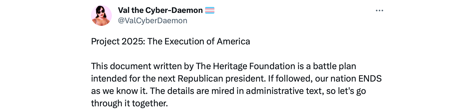The height and width of the screenshot is (112, 475).
Task: Click the "Project 2025:" text in the headline
Action: 118,42
